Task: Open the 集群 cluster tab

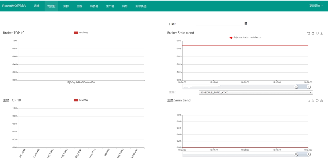Action: click(x=66, y=6)
